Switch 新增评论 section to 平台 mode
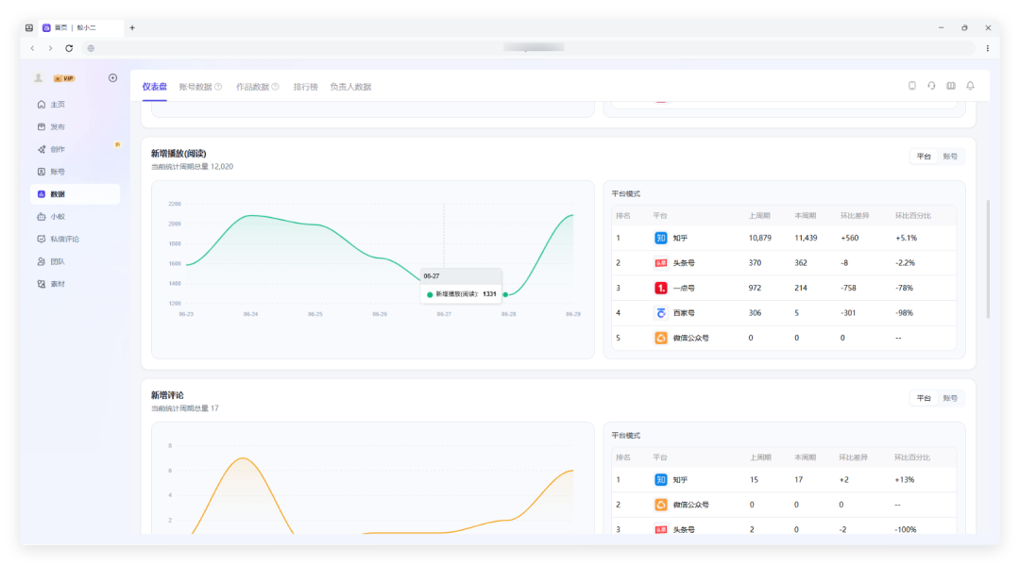 tap(924, 398)
